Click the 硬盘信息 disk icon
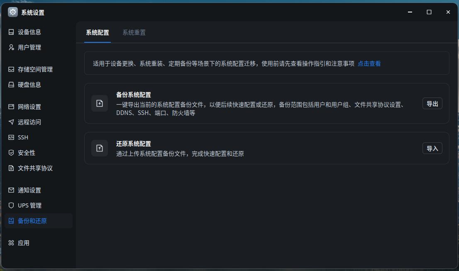The height and width of the screenshot is (271, 459). tap(11, 85)
